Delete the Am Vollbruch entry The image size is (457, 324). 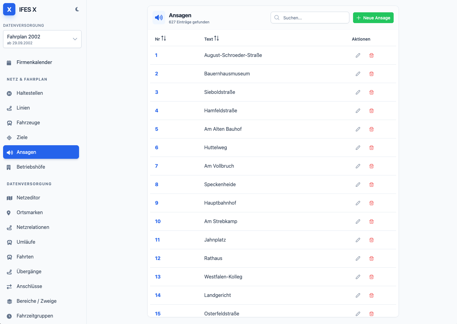372,166
